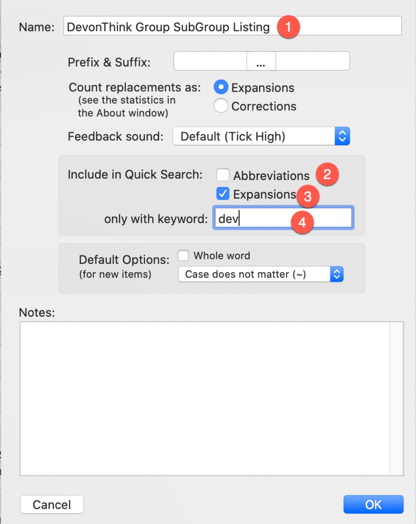This screenshot has width=416, height=524.
Task: Uncheck Expansions in Quick Search
Action: tap(223, 194)
